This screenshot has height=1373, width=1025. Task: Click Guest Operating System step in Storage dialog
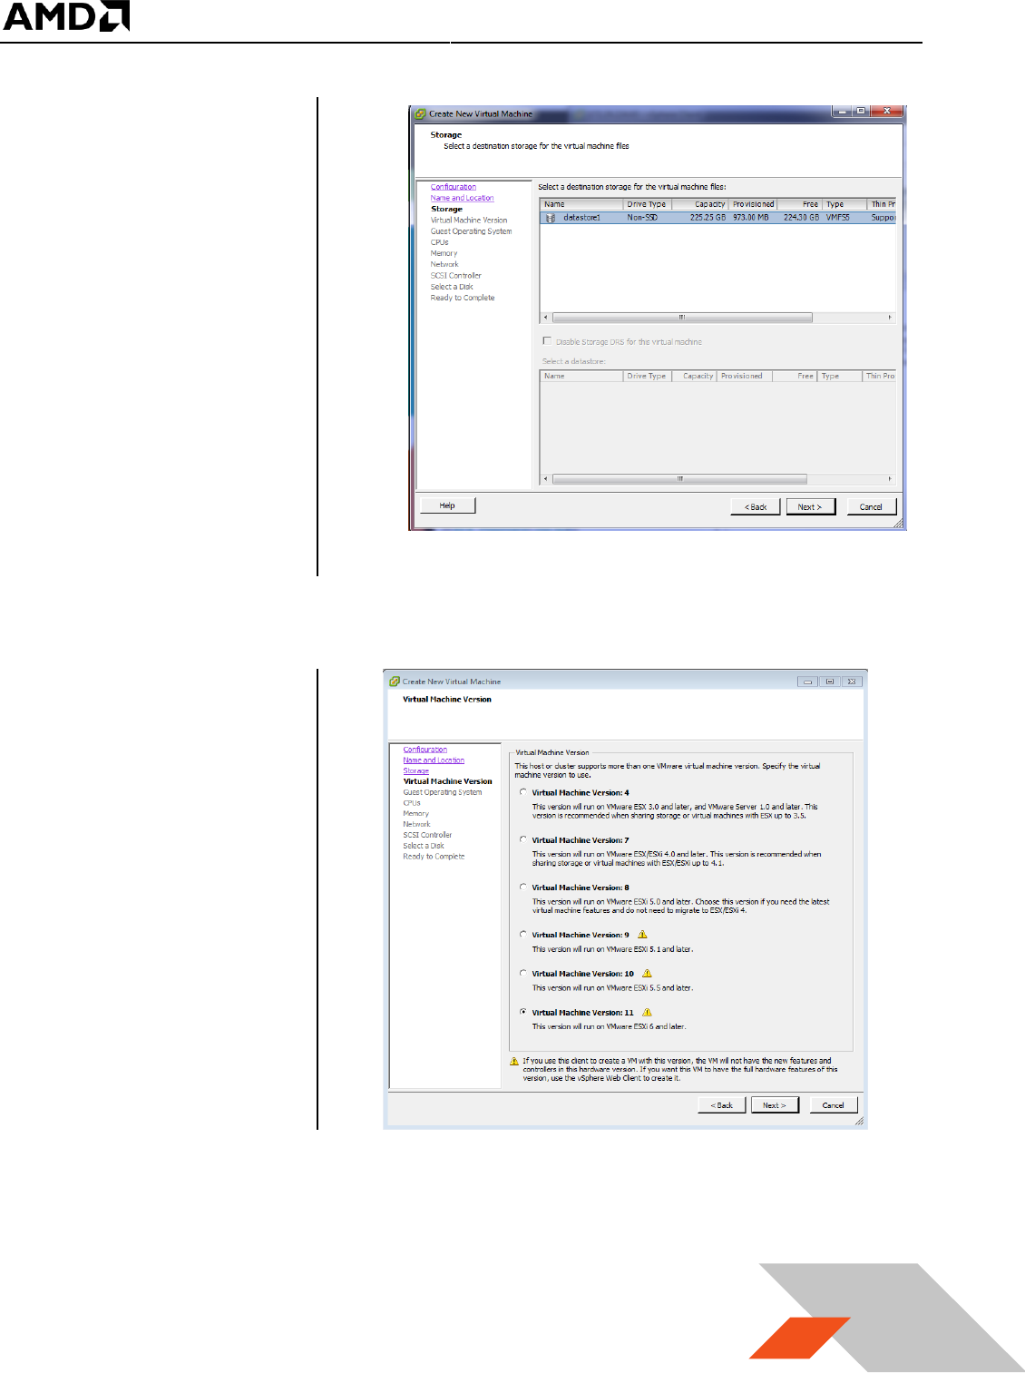tap(472, 231)
